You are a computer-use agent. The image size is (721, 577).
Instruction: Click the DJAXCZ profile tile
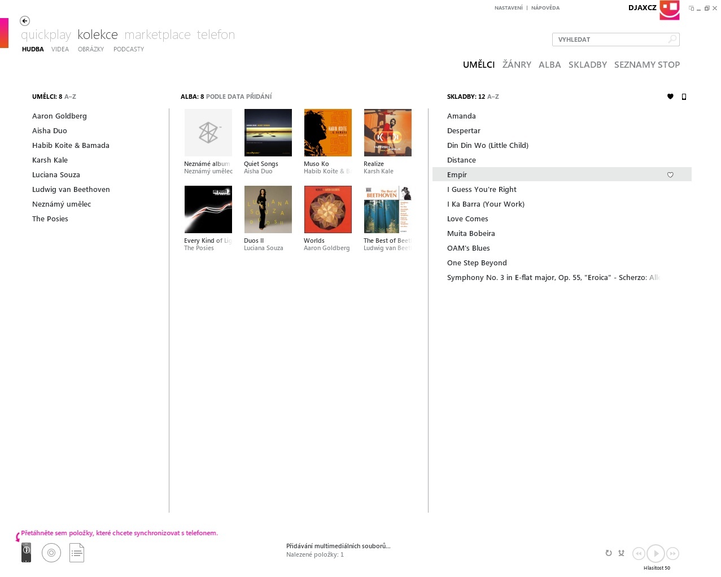(x=669, y=10)
